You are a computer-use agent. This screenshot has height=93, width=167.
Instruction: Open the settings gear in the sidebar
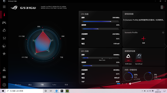pos(4,85)
